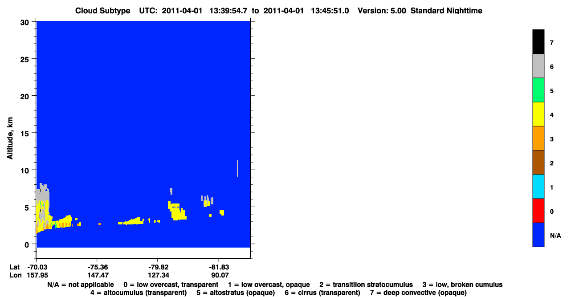
Task: Click longitude value 157.95
Action: pos(37,275)
